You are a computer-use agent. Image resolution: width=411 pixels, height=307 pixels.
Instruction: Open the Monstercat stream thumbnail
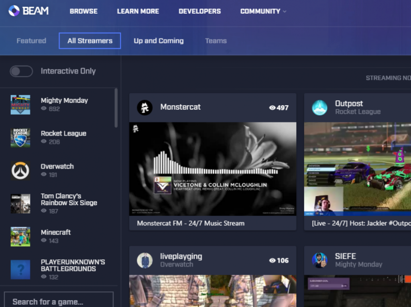pyautogui.click(x=213, y=169)
